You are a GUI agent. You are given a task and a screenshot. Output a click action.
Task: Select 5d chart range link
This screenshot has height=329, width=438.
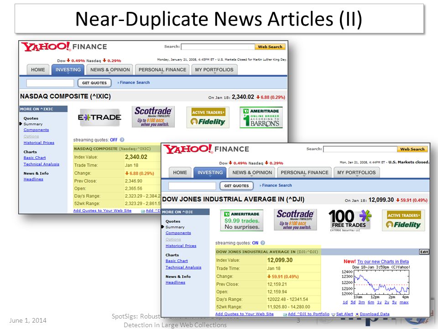pyautogui.click(x=353, y=302)
